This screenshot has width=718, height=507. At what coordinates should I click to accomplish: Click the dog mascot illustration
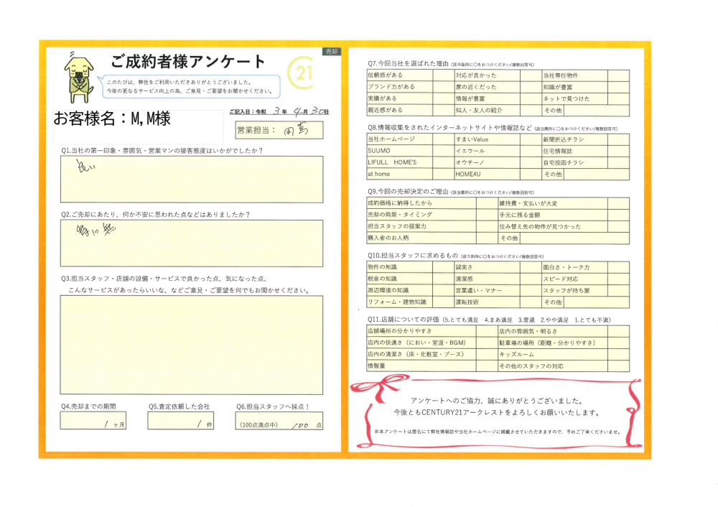tap(78, 77)
